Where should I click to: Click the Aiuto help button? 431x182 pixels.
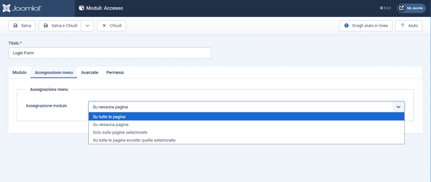click(x=408, y=26)
